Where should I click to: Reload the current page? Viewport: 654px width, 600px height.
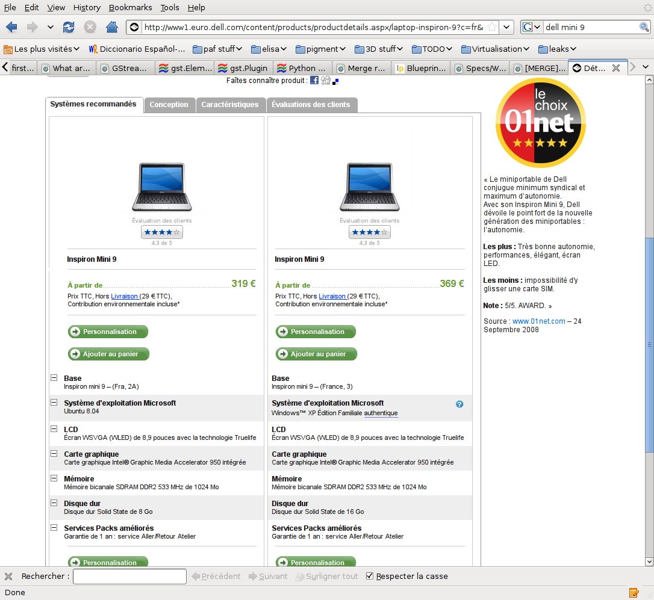click(x=69, y=28)
